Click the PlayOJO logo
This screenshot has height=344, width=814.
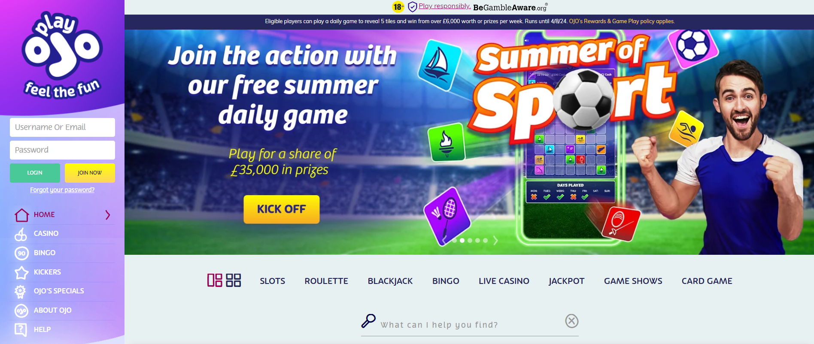point(62,55)
